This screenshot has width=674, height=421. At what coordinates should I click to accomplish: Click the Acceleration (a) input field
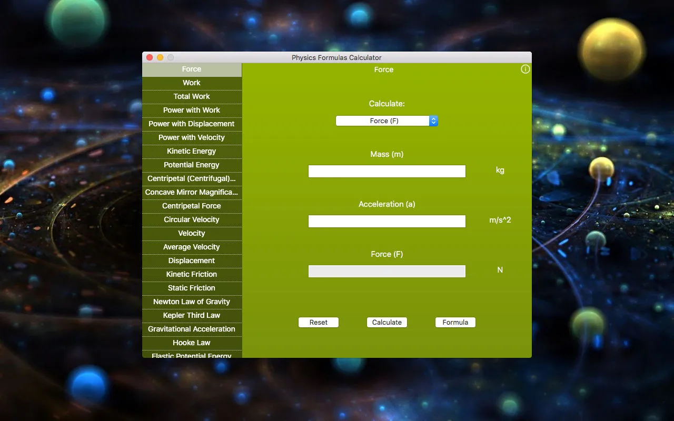click(x=387, y=221)
